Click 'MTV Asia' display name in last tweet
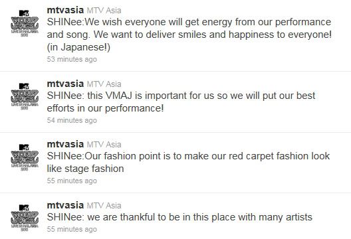Viewport: 351px width, 239px height. click(104, 205)
